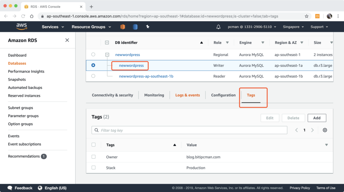Switch to the Monitoring tab
The width and height of the screenshot is (344, 192).
coord(154,95)
